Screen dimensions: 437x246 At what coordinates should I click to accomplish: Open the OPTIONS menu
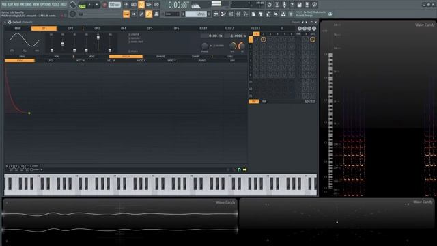click(46, 5)
